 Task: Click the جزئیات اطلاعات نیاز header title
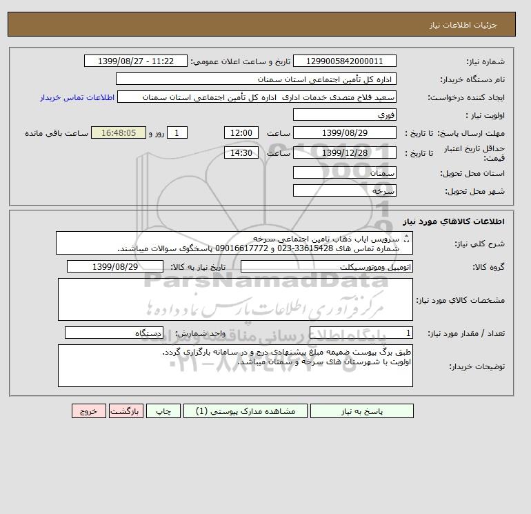pos(463,25)
